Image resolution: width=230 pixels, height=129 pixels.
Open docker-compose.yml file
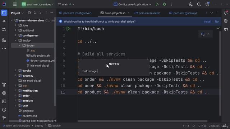(x=41, y=61)
